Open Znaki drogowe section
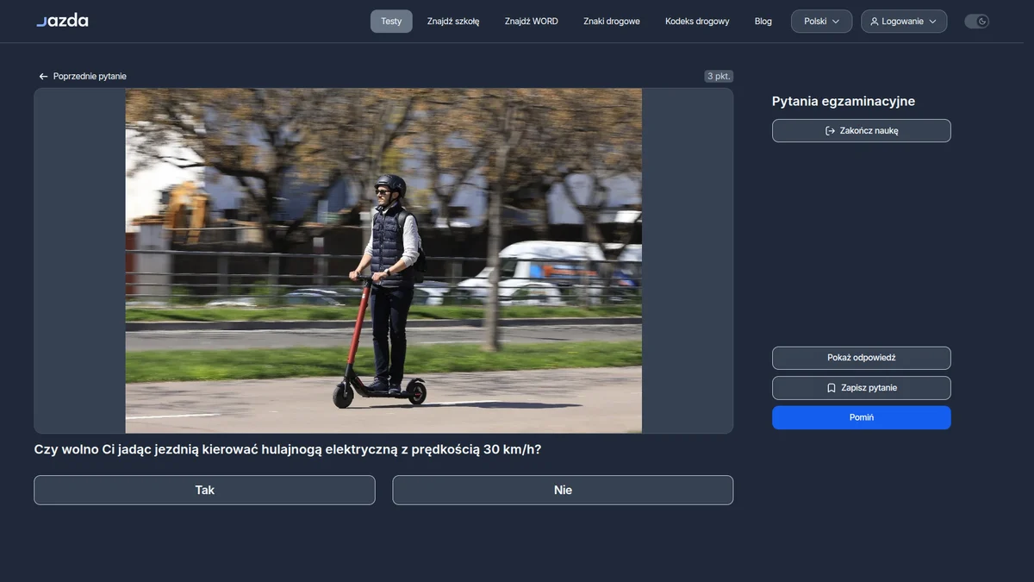The width and height of the screenshot is (1034, 582). [612, 22]
